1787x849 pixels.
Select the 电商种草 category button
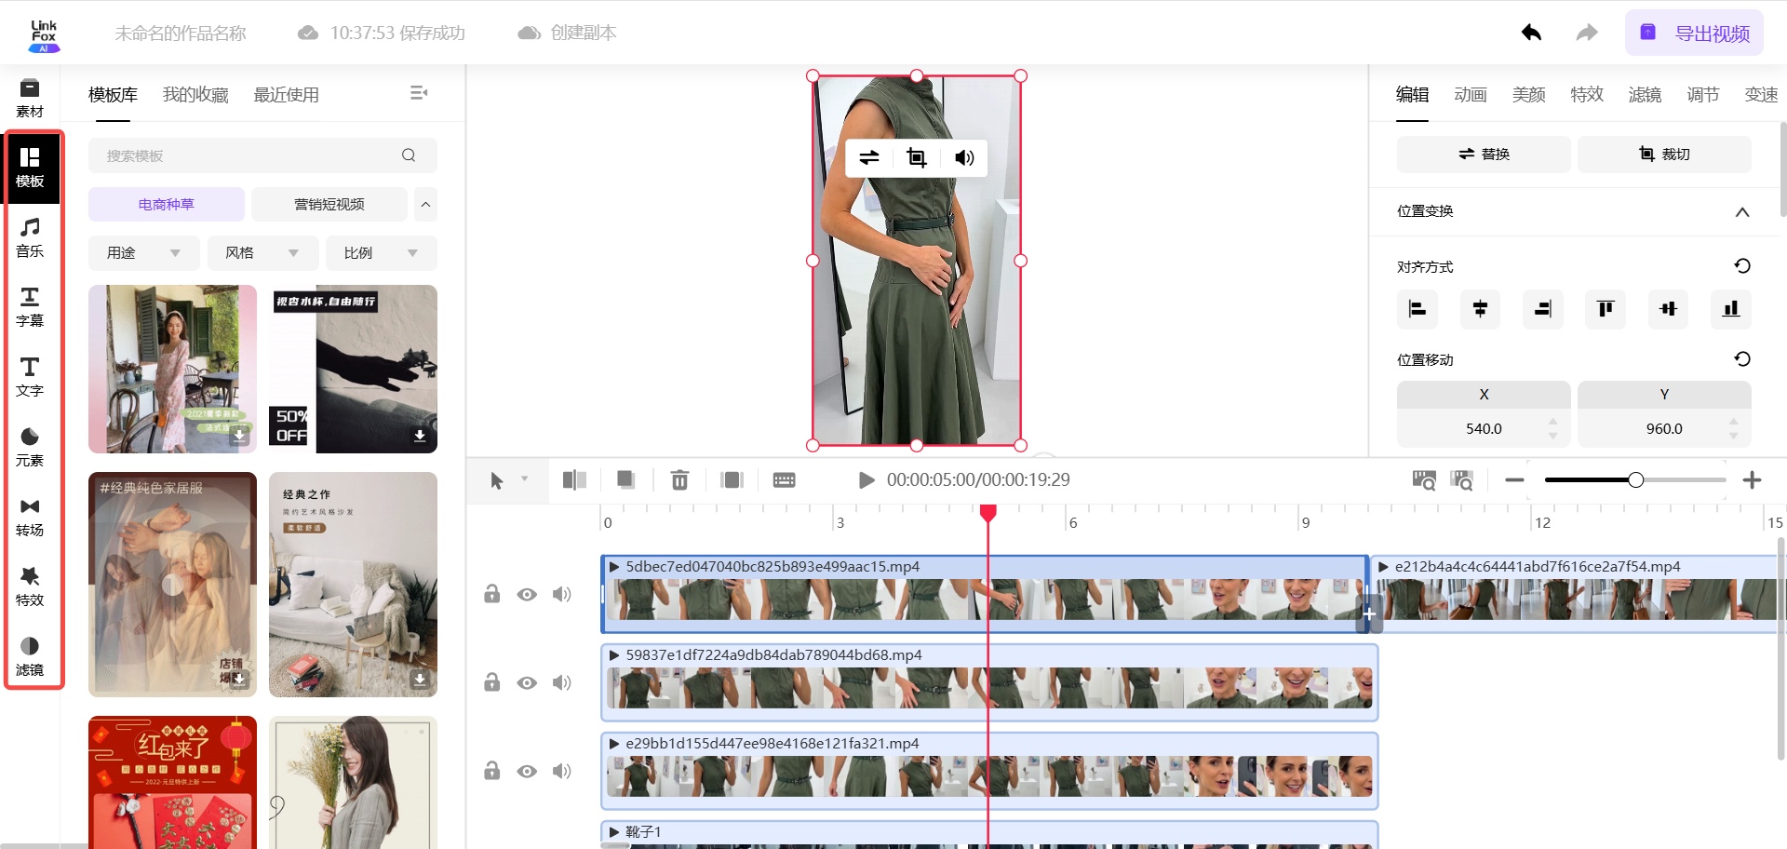(x=167, y=204)
